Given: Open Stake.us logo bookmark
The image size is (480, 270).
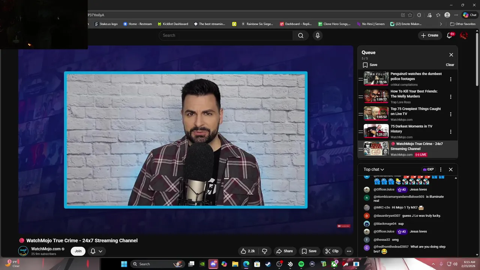Looking at the screenshot, I should pyautogui.click(x=106, y=24).
